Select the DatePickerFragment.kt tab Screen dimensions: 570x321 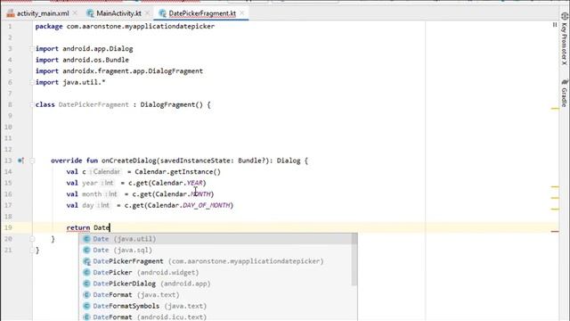tap(202, 13)
